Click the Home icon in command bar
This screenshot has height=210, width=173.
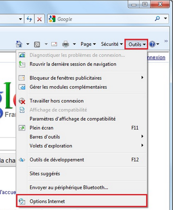[19, 44]
